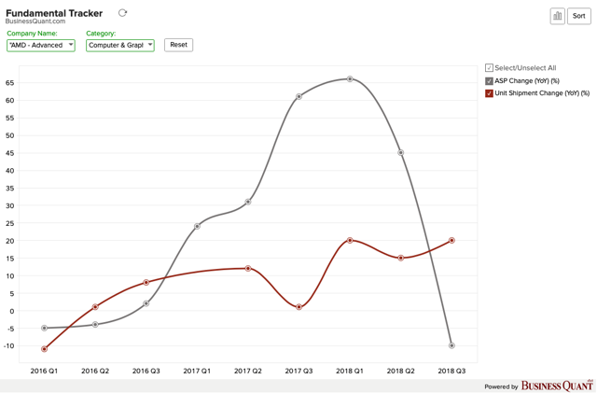
Task: Click the Business Quant logo in footer
Action: click(558, 386)
